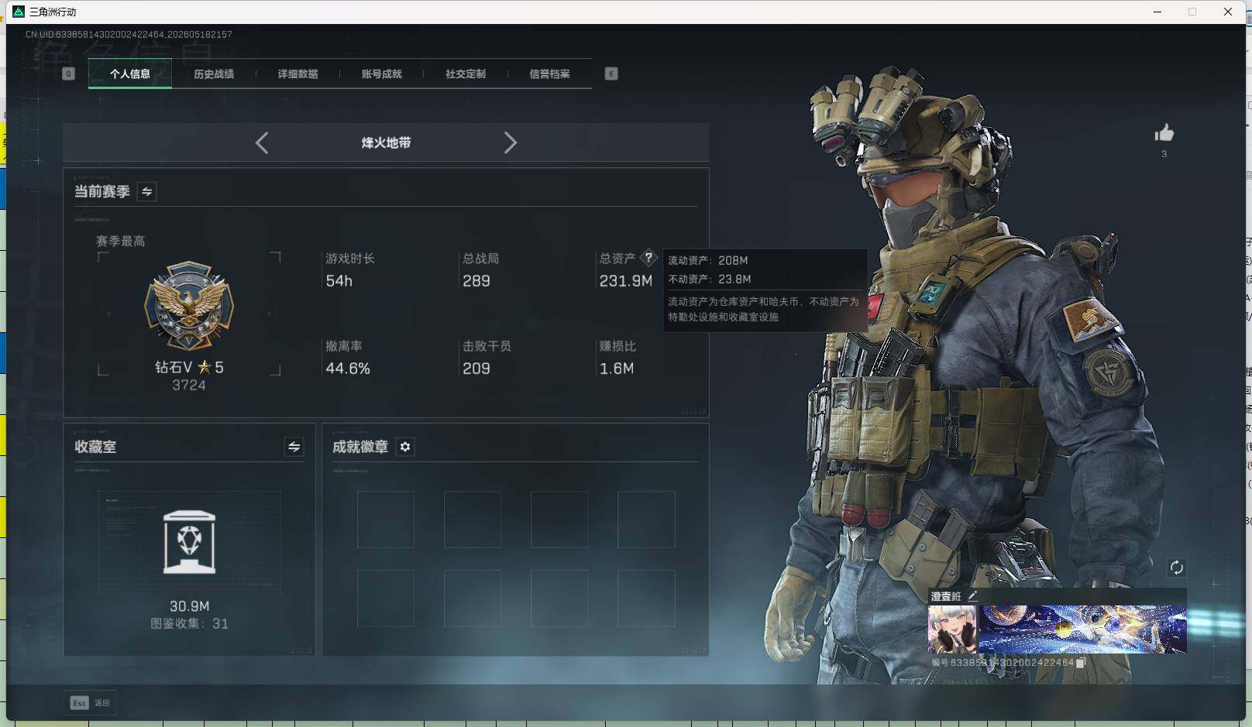Select the 社交定制 tab
This screenshot has height=727, width=1252.
pyautogui.click(x=466, y=74)
